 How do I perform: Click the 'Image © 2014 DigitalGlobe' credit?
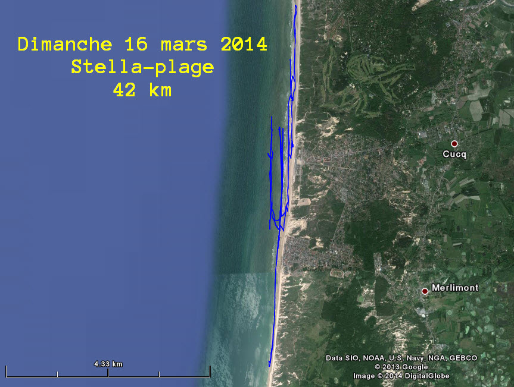click(401, 376)
